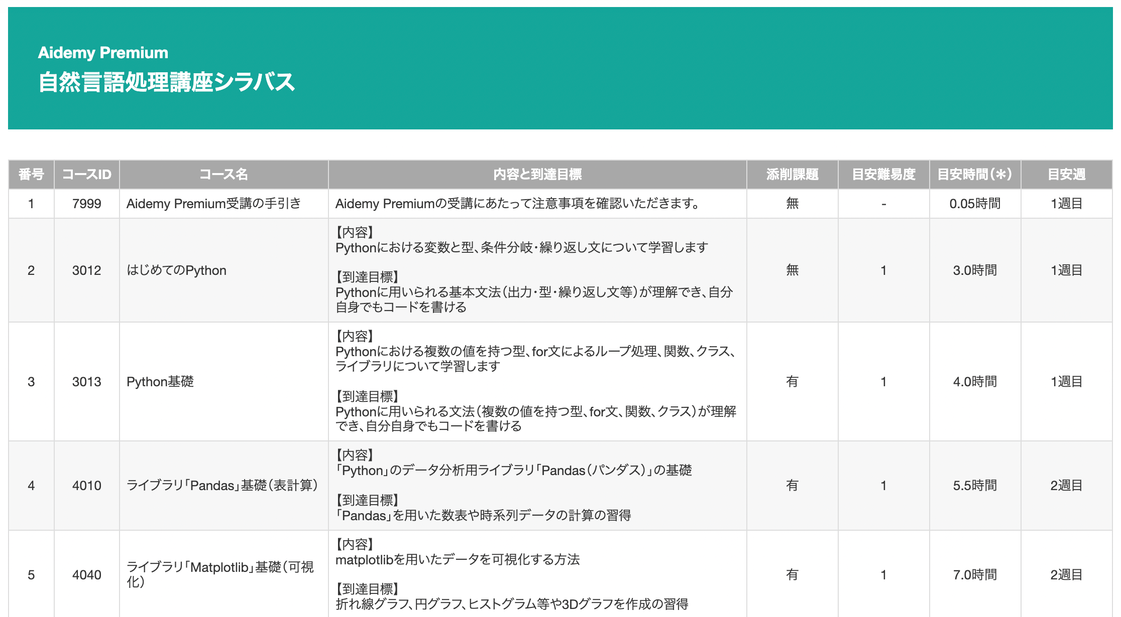Click the Aidemy Premium header title
The image size is (1121, 617).
[103, 53]
